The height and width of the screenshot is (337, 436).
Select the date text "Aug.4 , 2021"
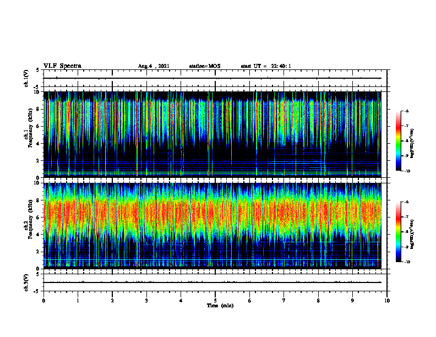pyautogui.click(x=154, y=66)
